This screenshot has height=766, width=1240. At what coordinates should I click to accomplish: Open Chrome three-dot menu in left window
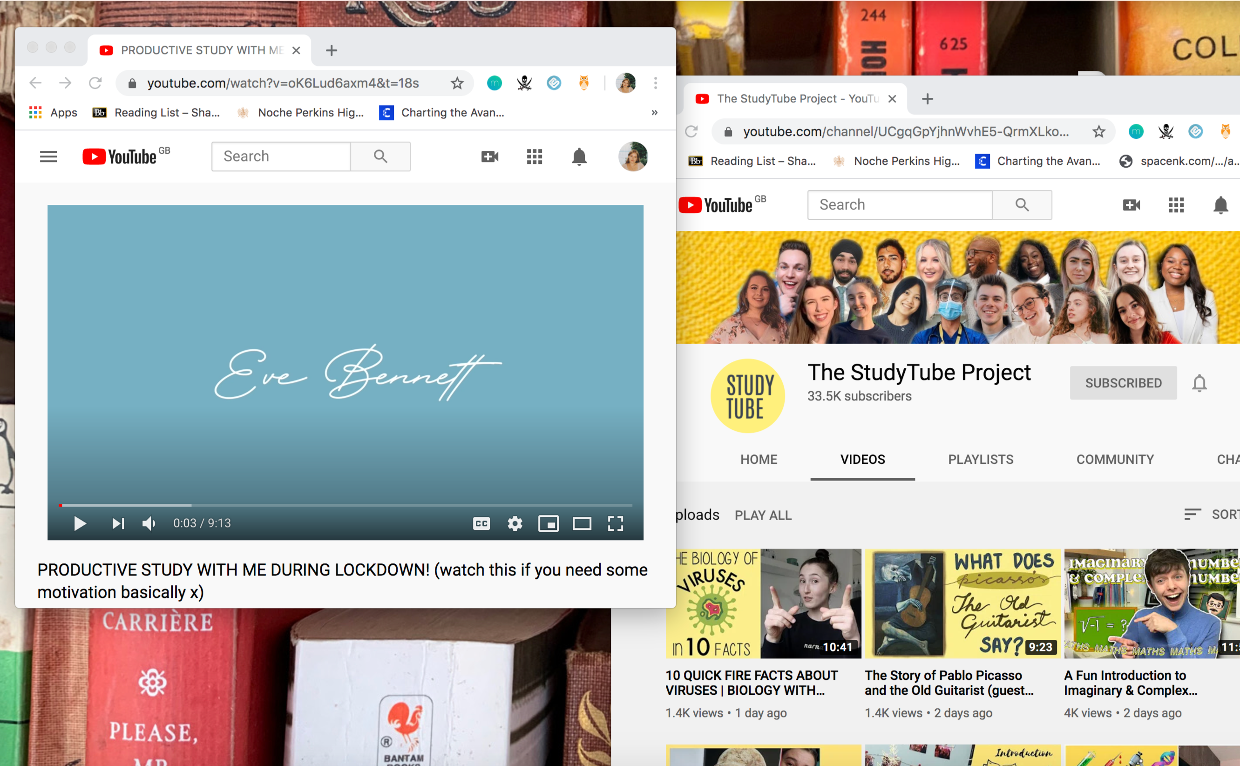pyautogui.click(x=656, y=83)
